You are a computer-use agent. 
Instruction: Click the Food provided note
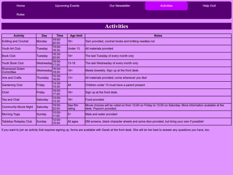158,100
